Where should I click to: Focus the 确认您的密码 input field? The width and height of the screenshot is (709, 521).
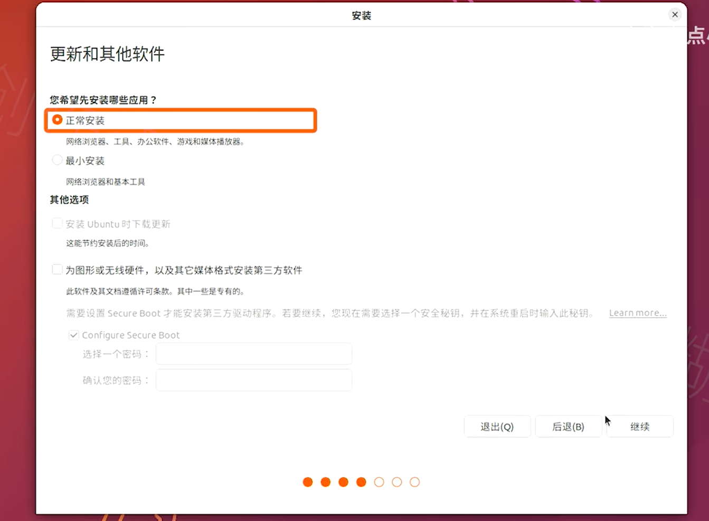(253, 380)
